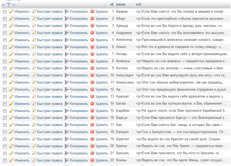Click the left-T-right column display arrows
This screenshot has height=166, width=231.
point(9,5)
